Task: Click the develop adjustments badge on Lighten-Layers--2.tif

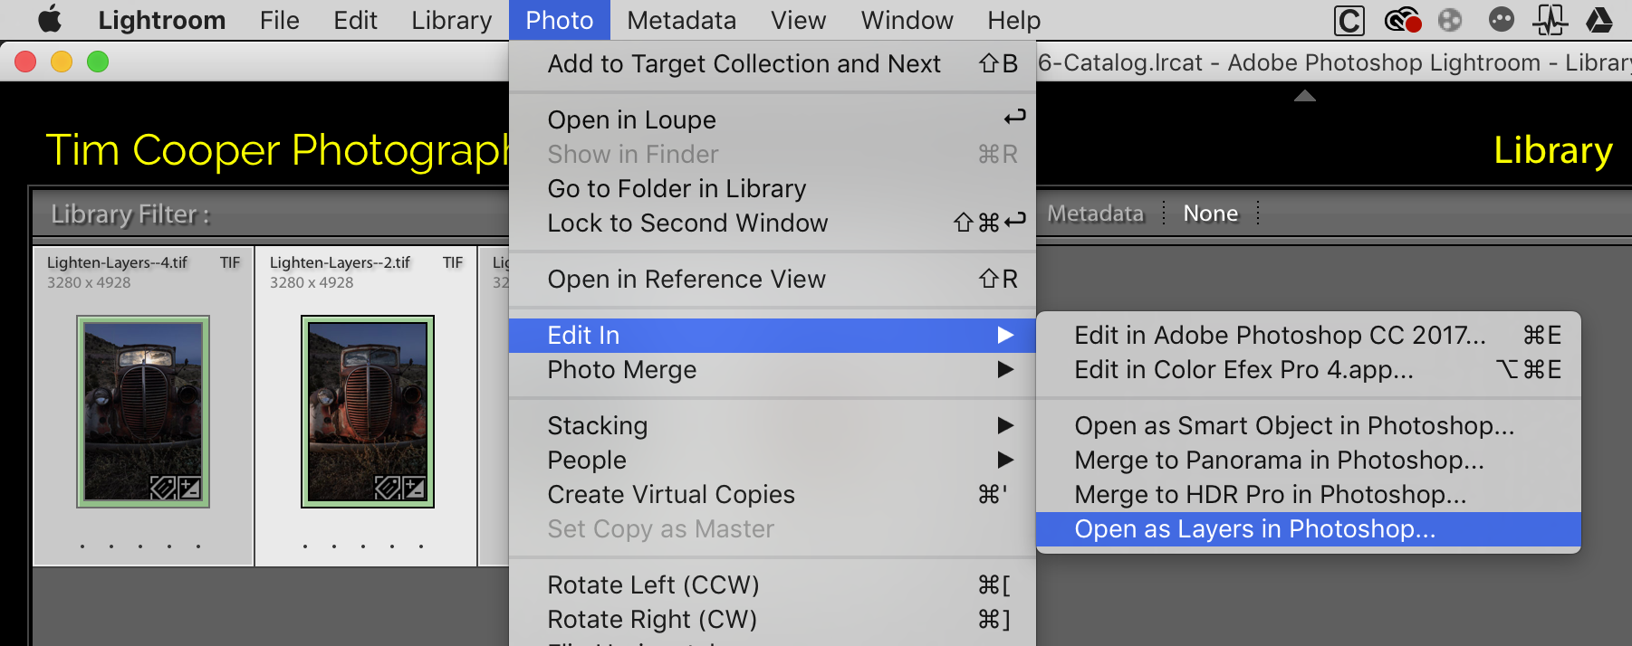Action: click(x=414, y=489)
